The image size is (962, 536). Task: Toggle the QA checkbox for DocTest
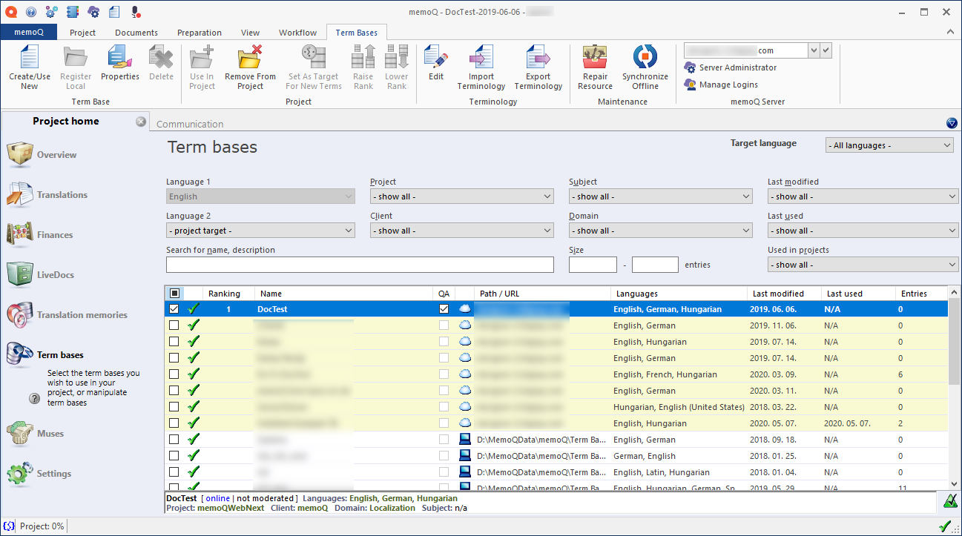pos(444,309)
